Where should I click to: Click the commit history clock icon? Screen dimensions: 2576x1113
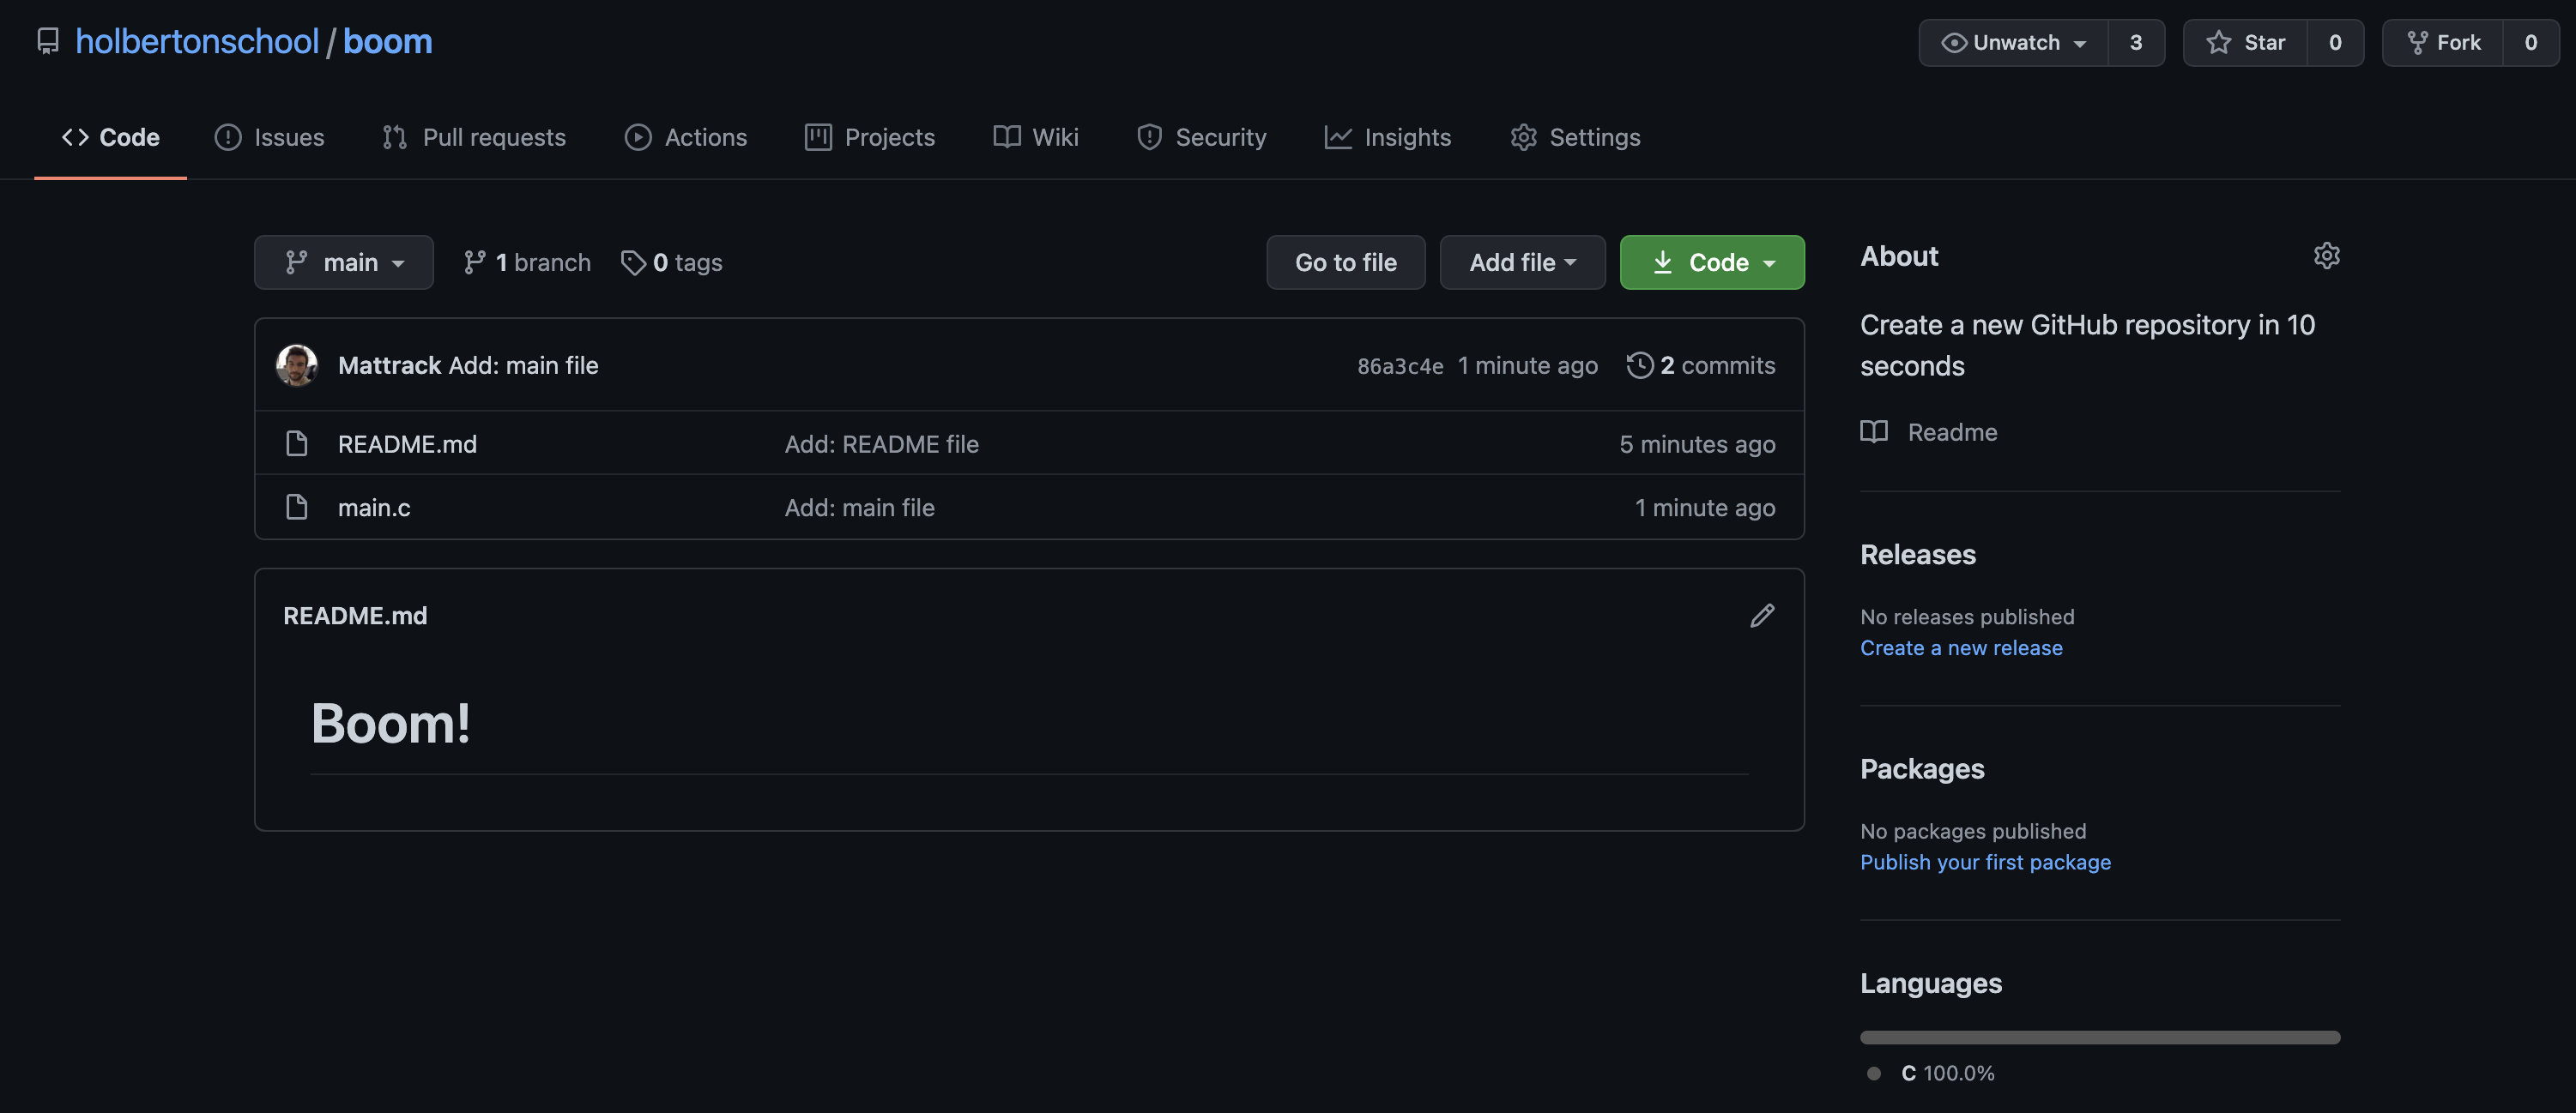pos(1639,365)
